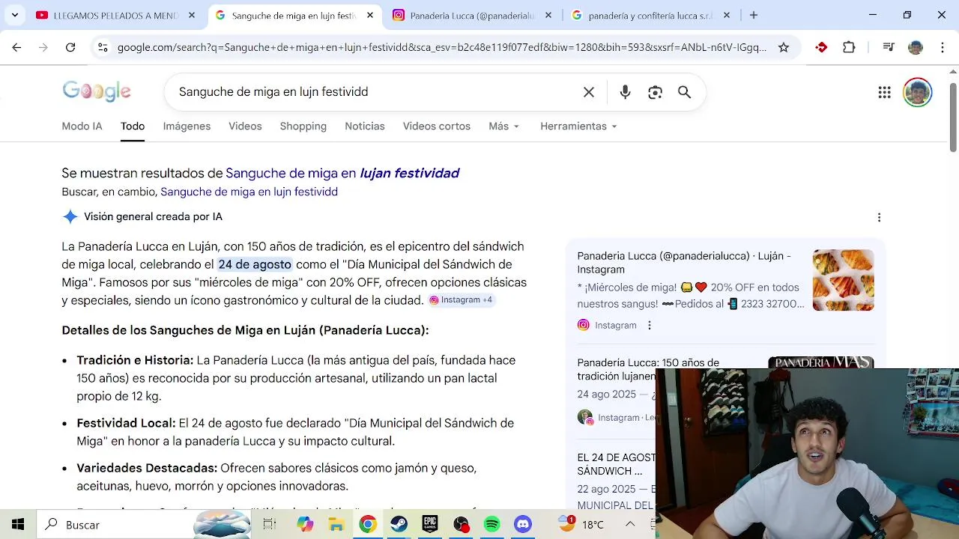Open Instagram +4 sources chip
This screenshot has width=959, height=539.
461,299
